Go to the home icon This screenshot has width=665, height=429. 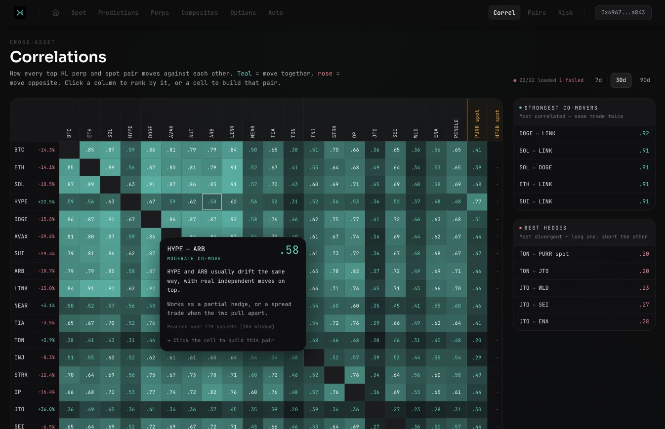pyautogui.click(x=56, y=13)
